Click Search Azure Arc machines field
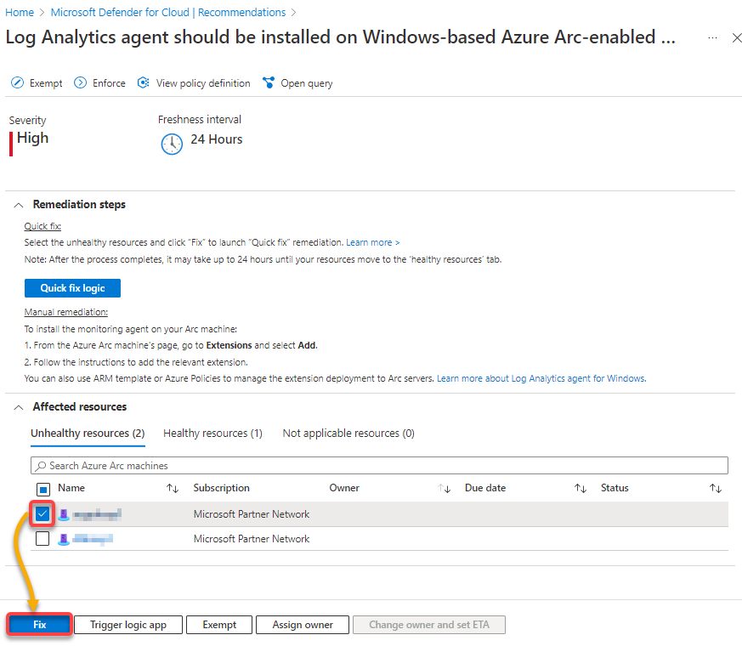Viewport: 742px width, 652px height. click(379, 466)
